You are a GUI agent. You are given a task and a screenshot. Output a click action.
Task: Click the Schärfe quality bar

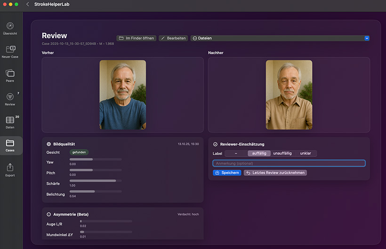[x=96, y=180]
